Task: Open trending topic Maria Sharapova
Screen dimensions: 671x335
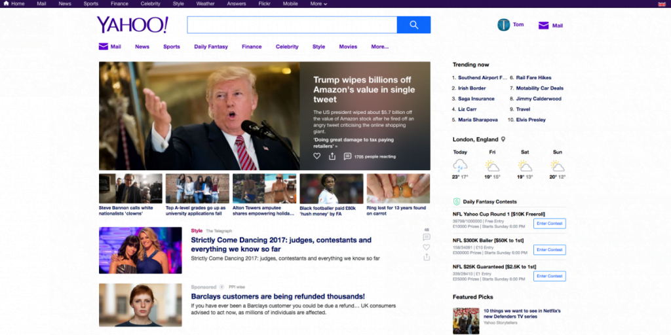Action: coord(474,120)
